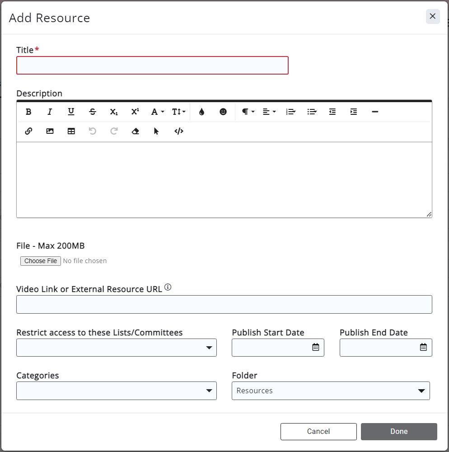This screenshot has width=449, height=452.
Task: Undo the last editor change
Action: [92, 131]
